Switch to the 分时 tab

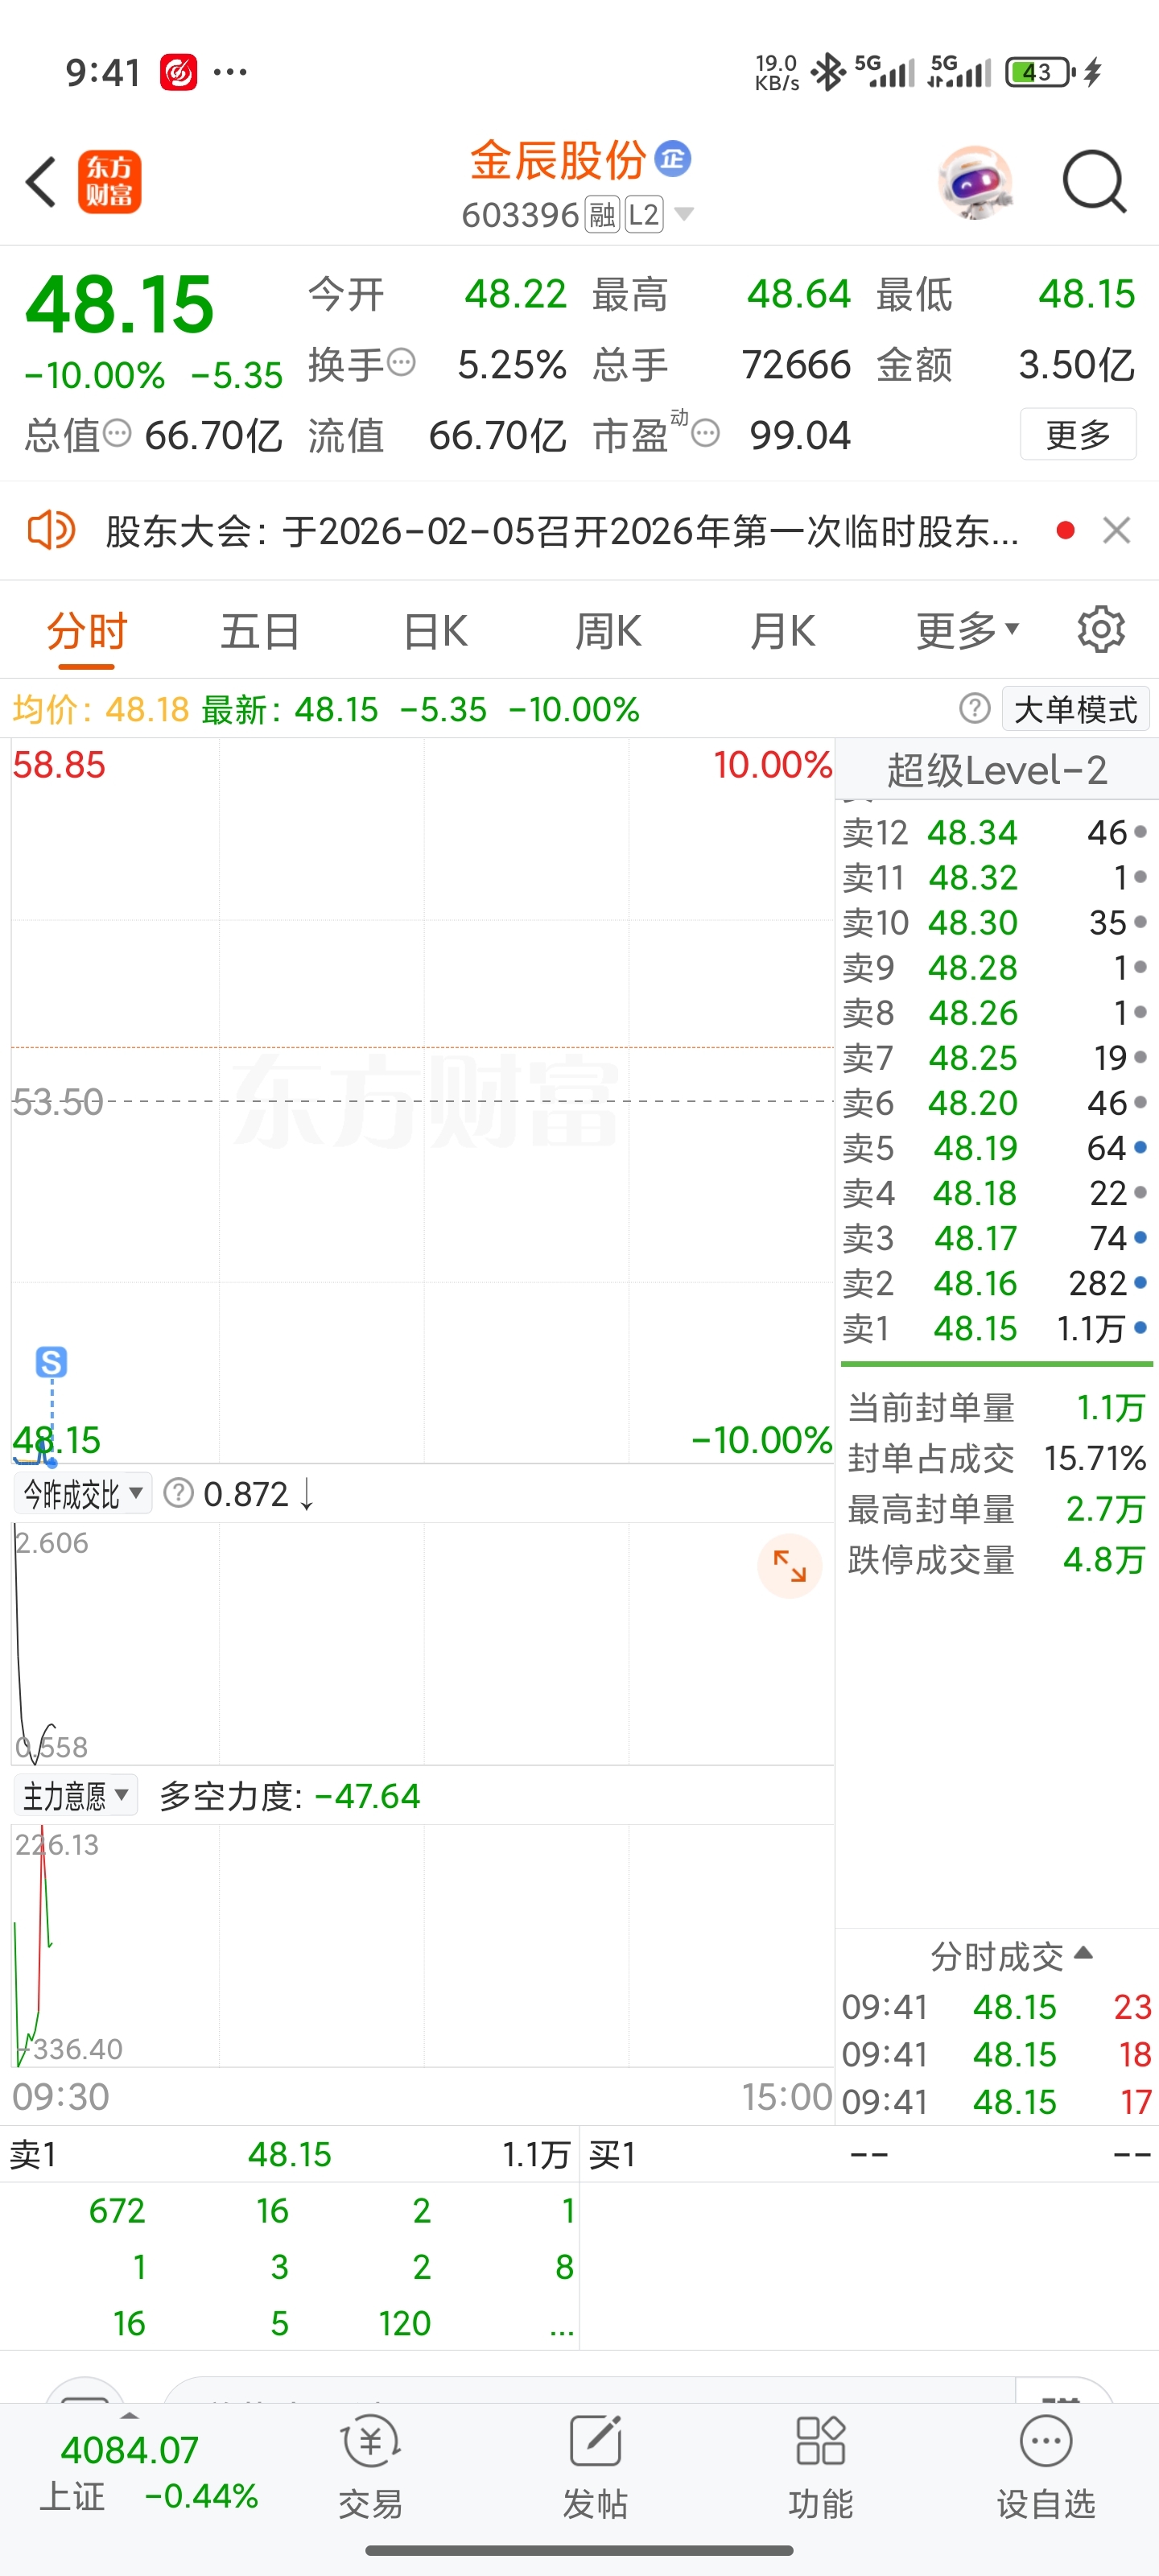[87, 631]
